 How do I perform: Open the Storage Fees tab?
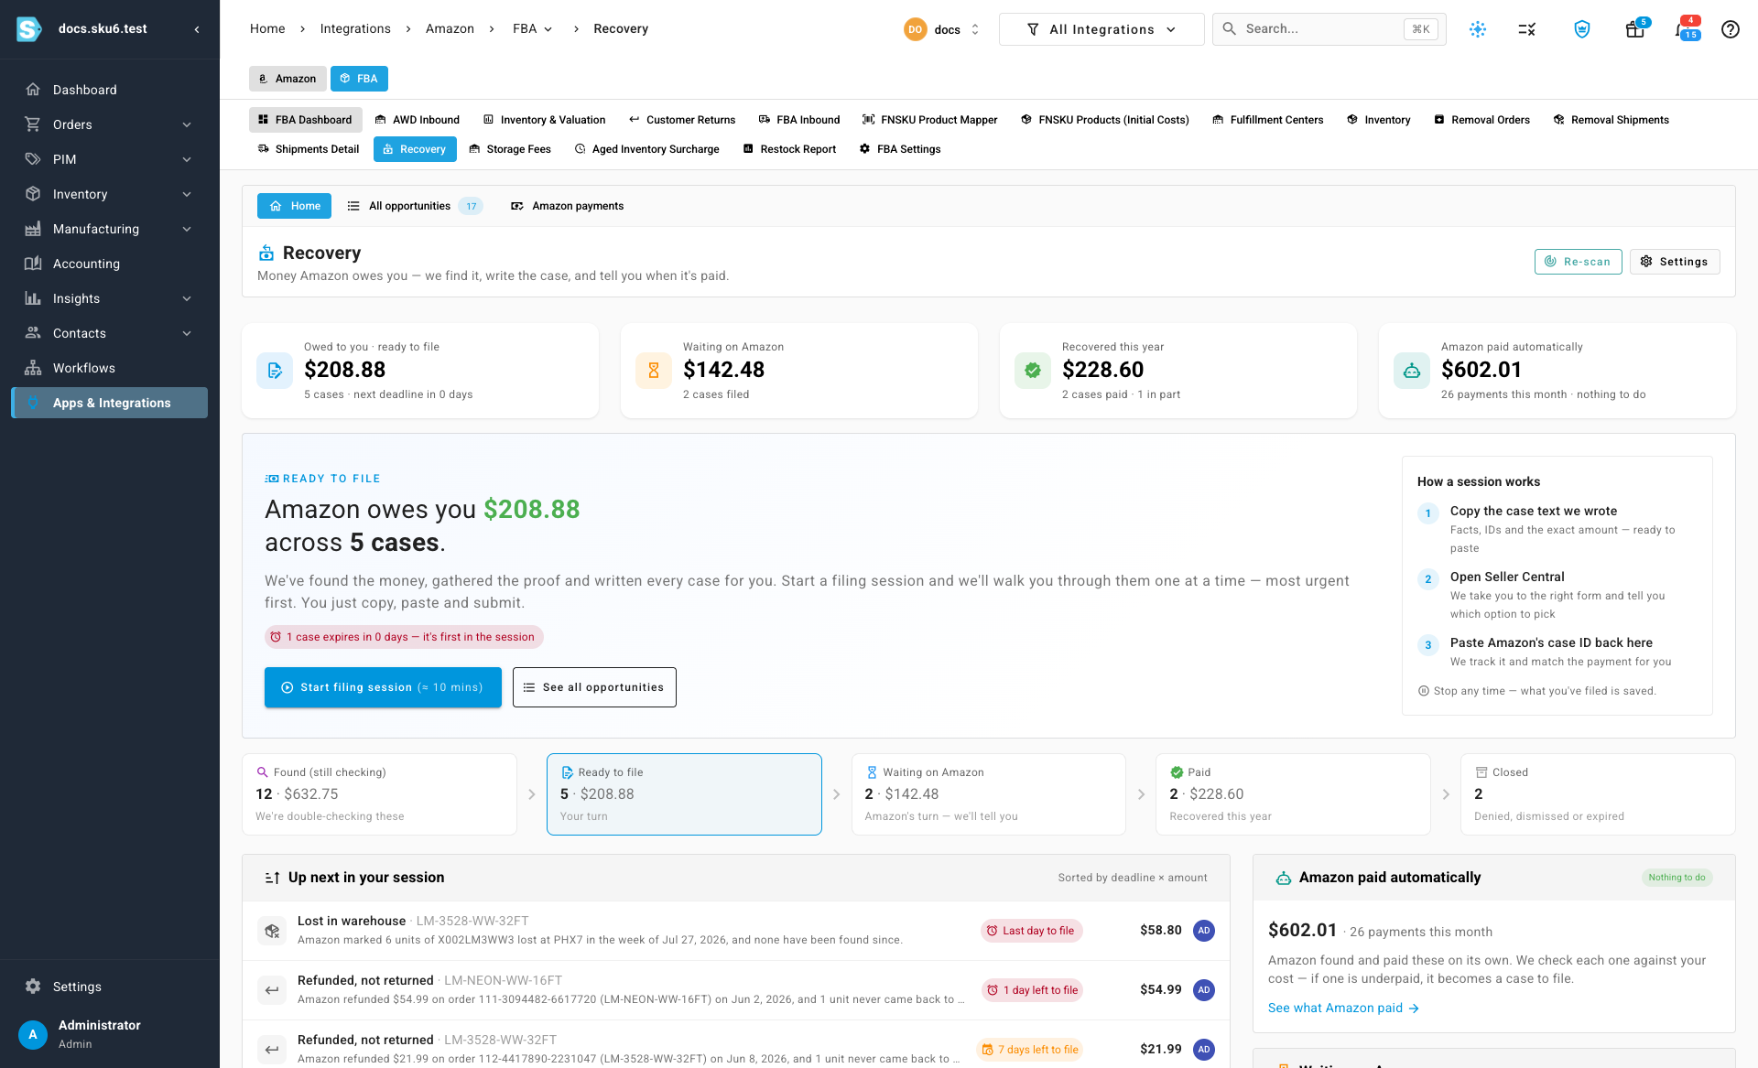510,149
